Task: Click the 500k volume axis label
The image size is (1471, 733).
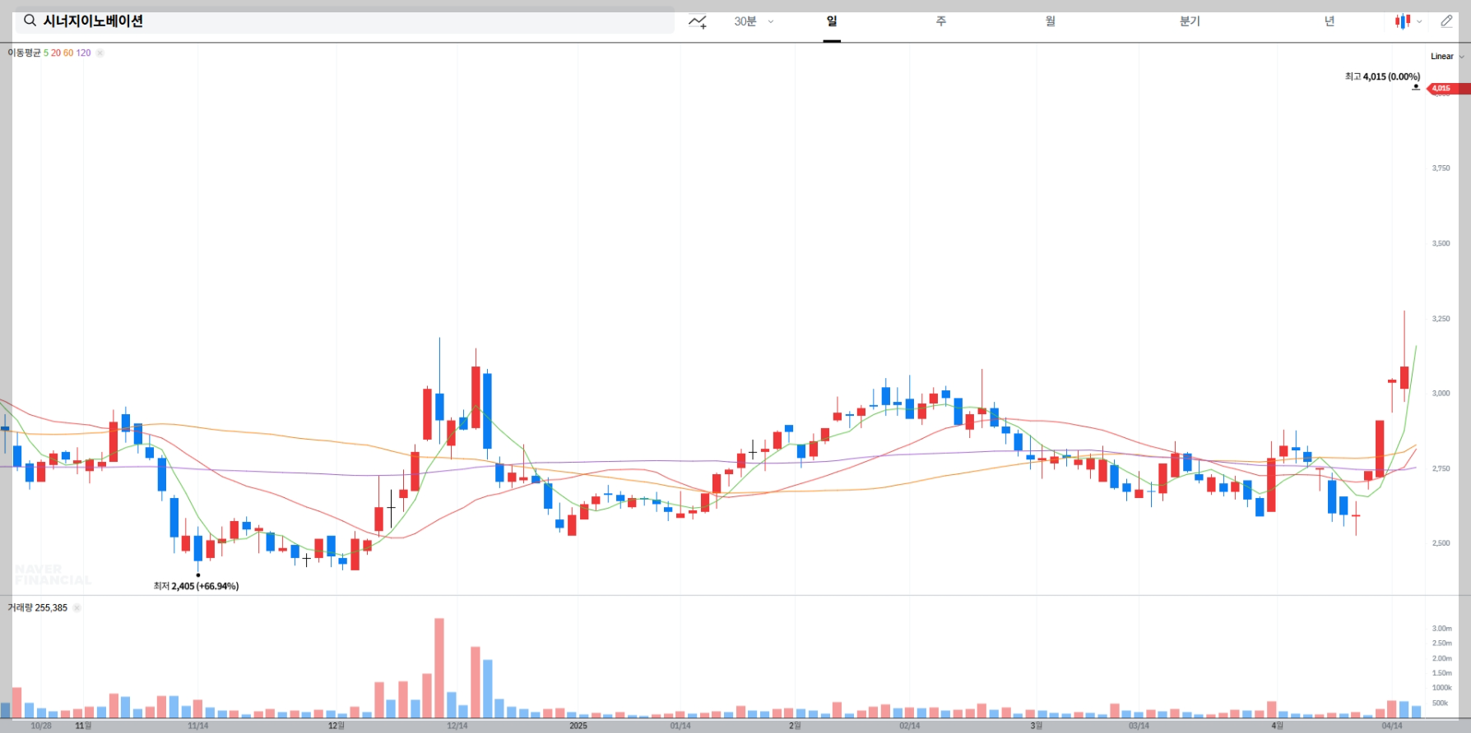Action: click(x=1441, y=703)
